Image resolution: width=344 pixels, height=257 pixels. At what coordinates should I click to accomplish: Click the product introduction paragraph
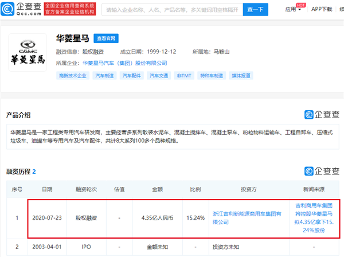pos(173,137)
